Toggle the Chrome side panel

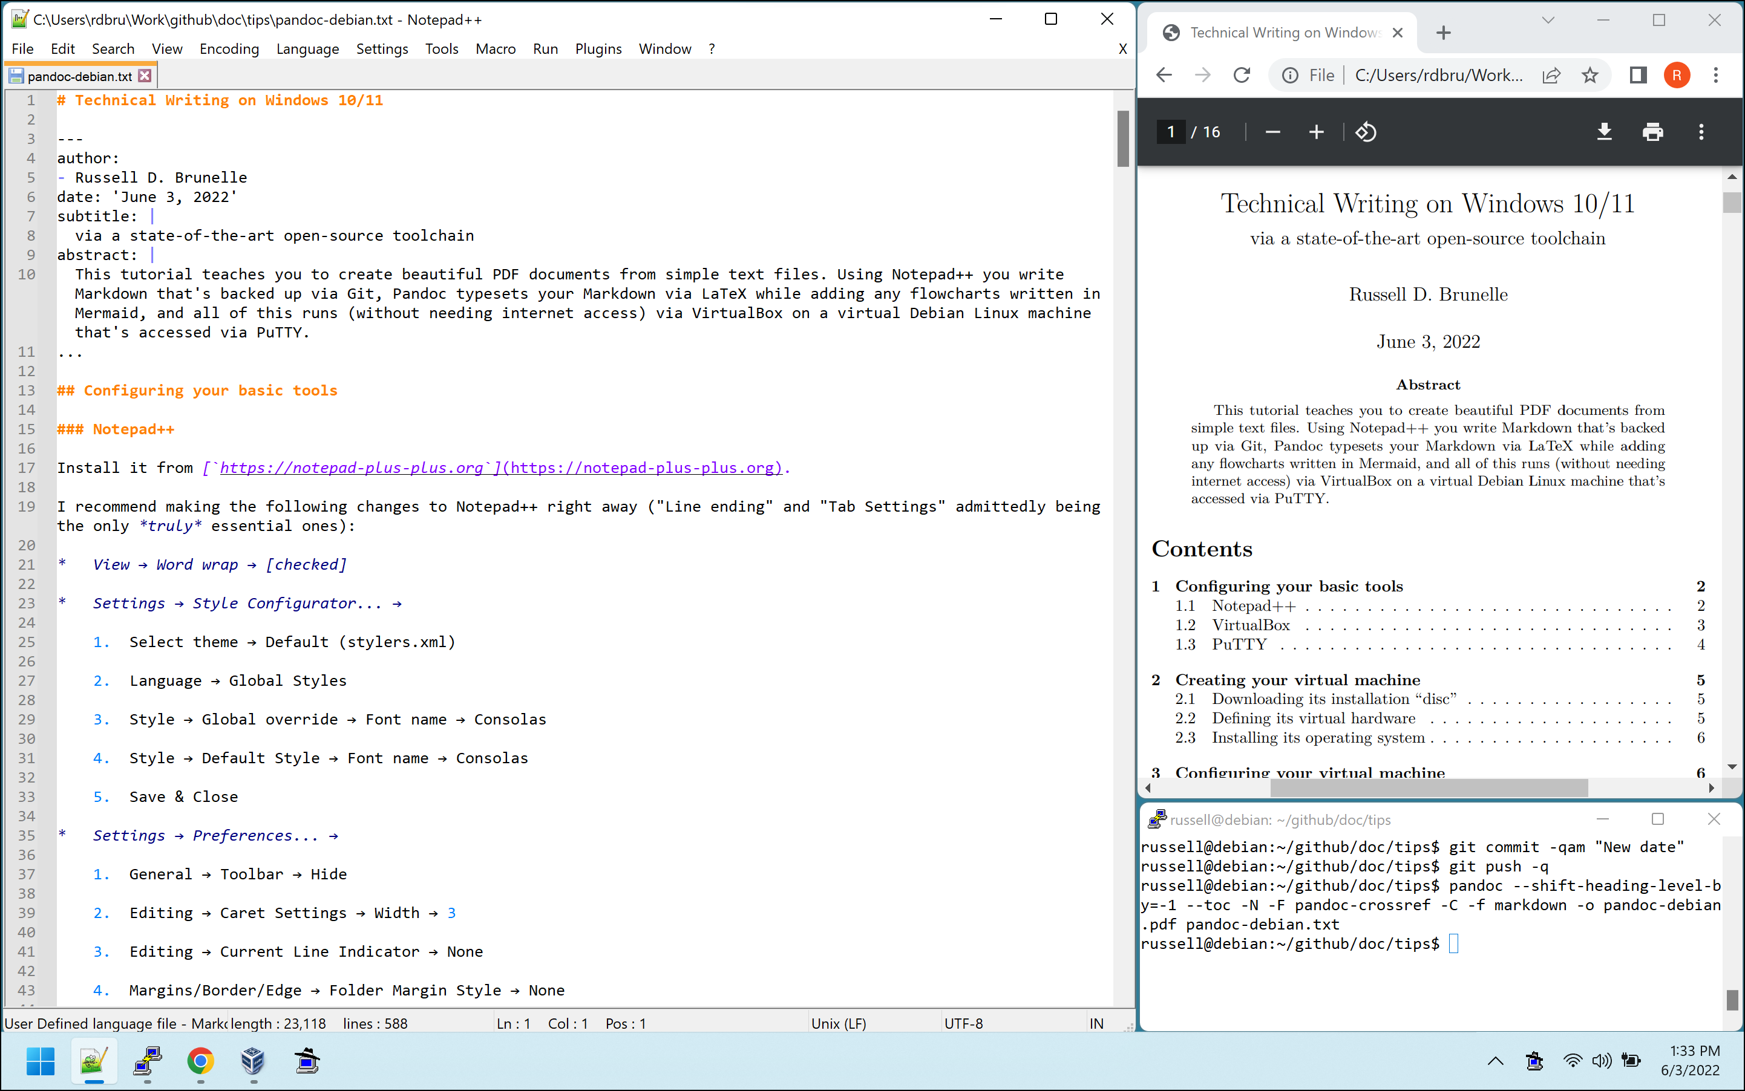[x=1638, y=75]
